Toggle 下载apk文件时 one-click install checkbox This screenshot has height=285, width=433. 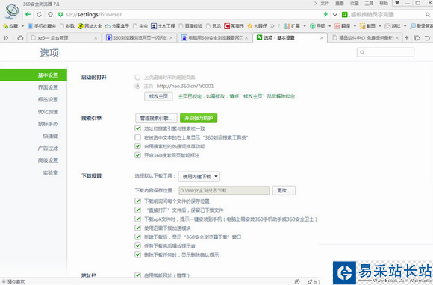[x=137, y=219]
